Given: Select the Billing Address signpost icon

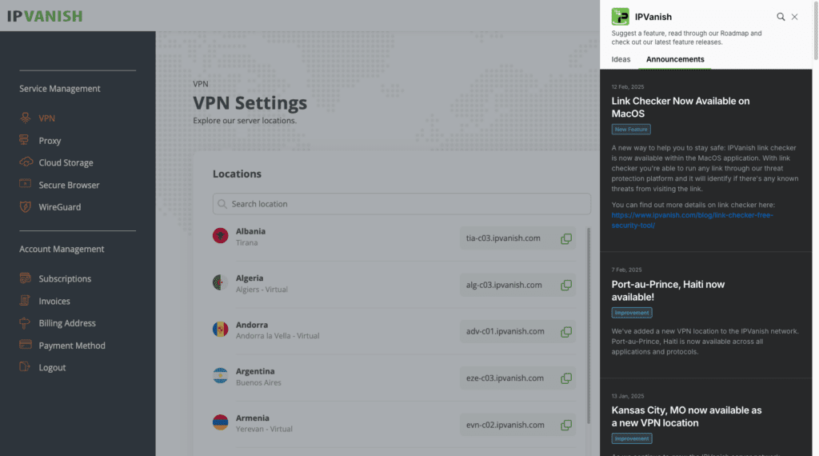Looking at the screenshot, I should 25,323.
